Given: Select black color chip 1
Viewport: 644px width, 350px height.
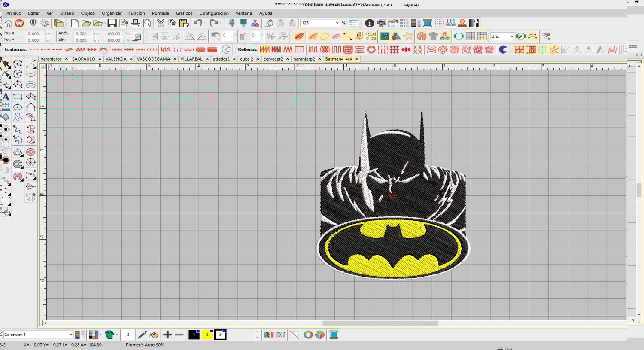Looking at the screenshot, I should pyautogui.click(x=194, y=335).
